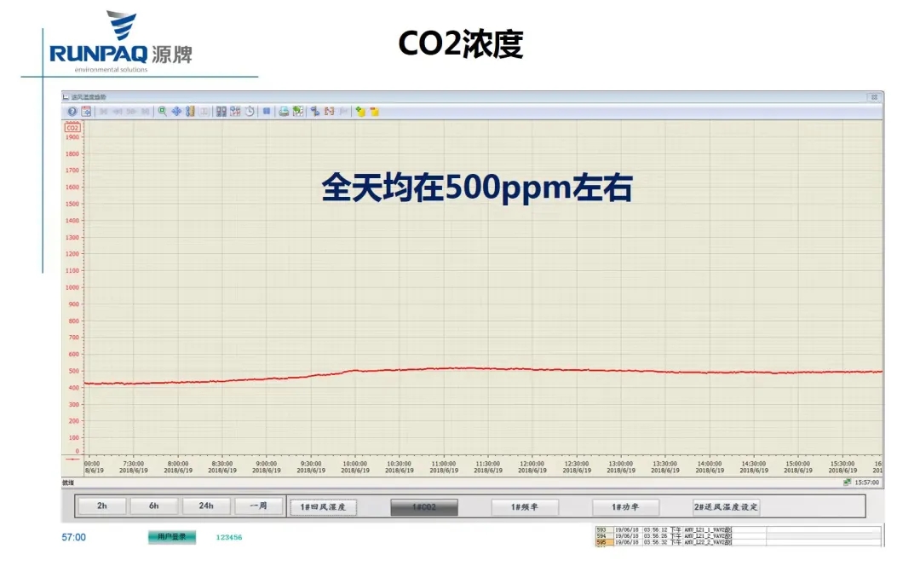
Task: Click the CO2 axis label tag
Action: [72, 128]
